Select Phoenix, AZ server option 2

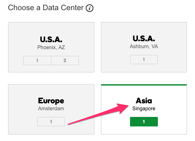(x=65, y=61)
